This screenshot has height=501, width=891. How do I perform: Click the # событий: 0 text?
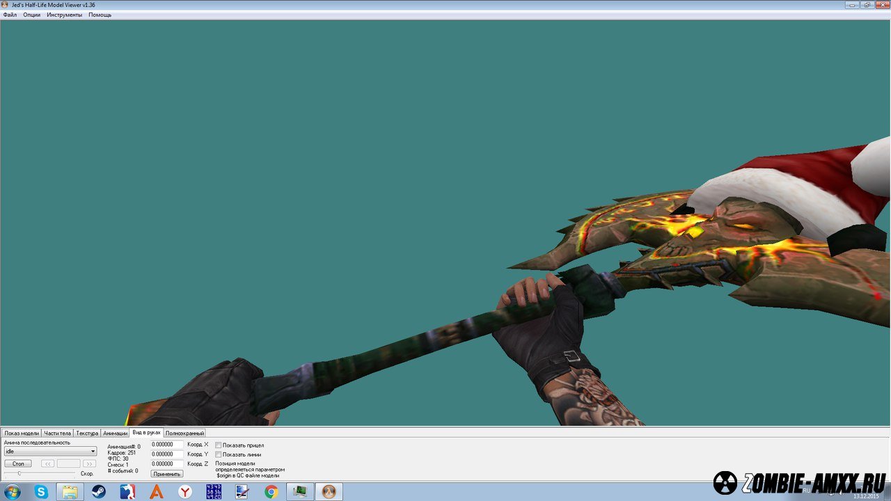123,471
